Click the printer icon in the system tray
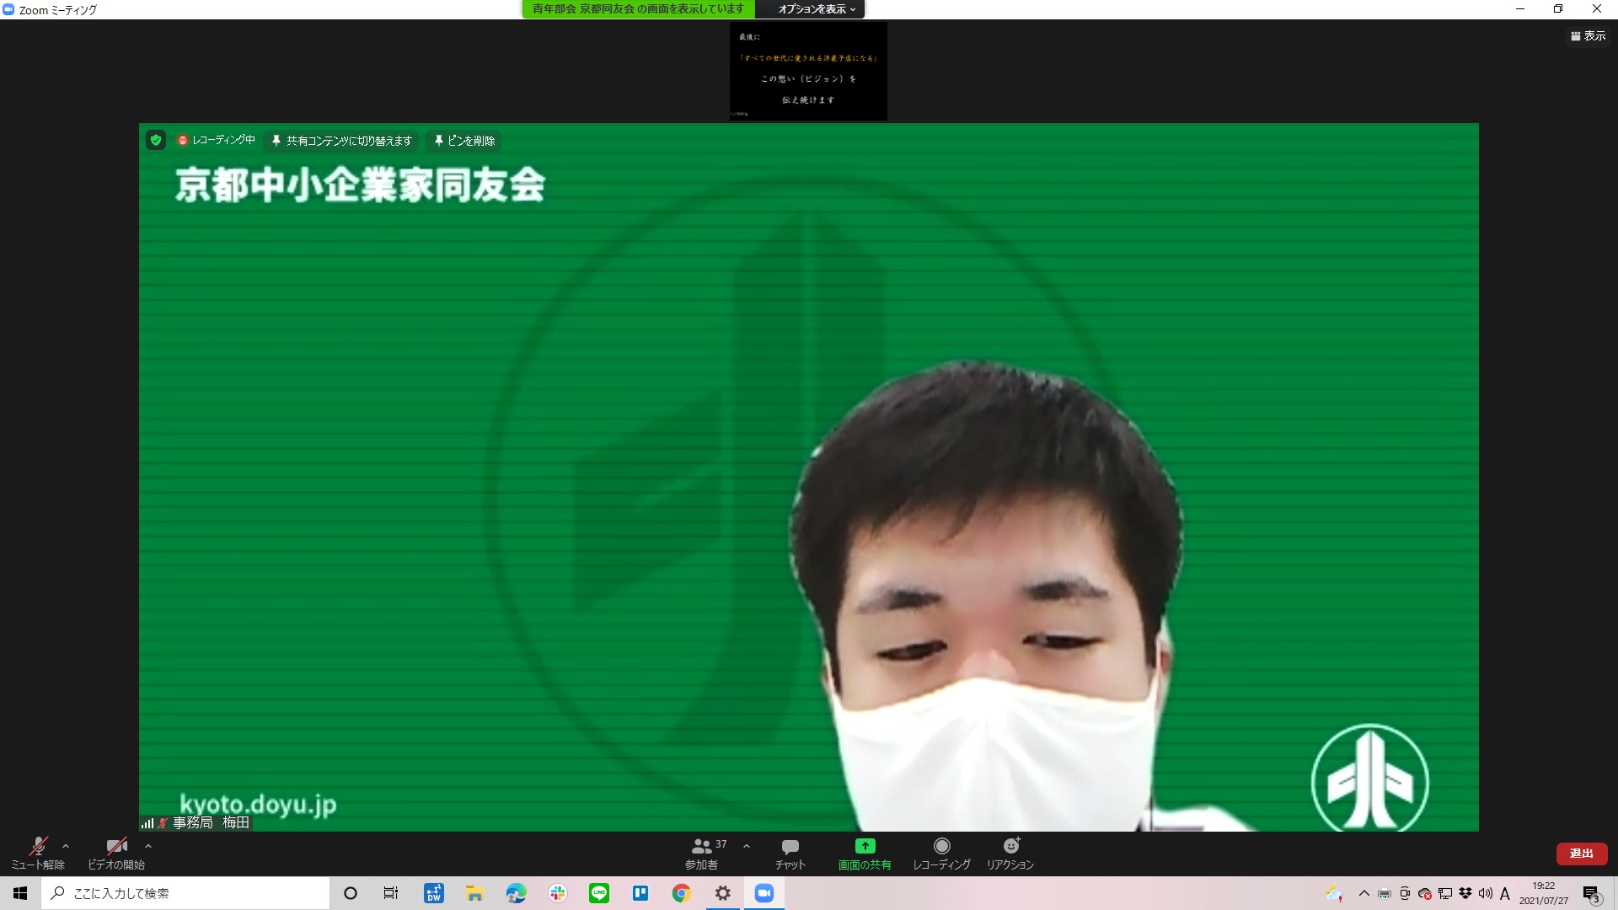Viewport: 1618px width, 910px height. 1385,894
